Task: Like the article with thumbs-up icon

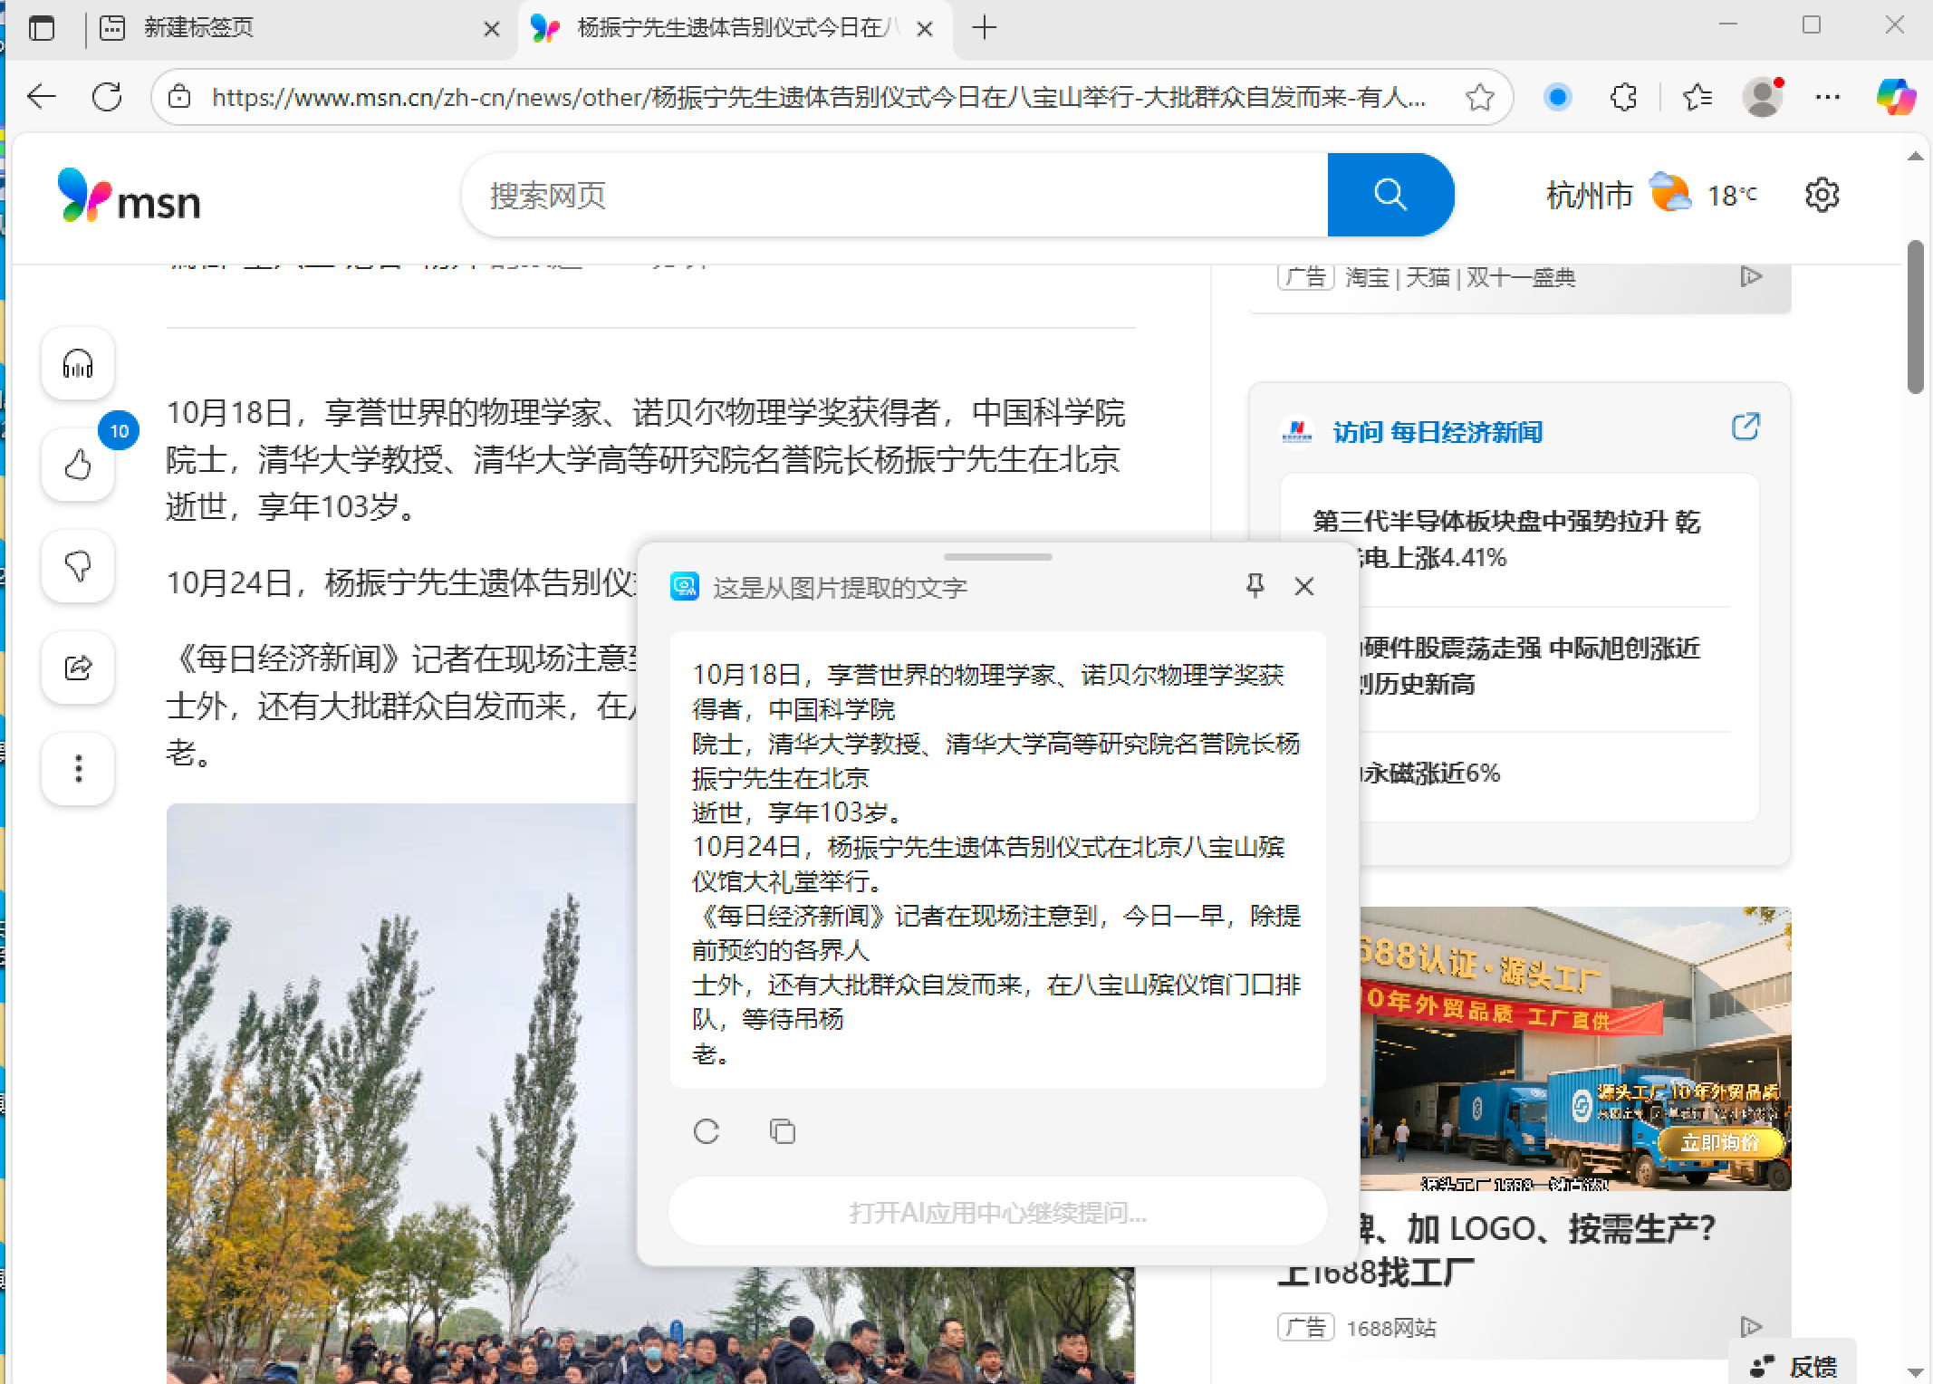Action: [x=78, y=466]
